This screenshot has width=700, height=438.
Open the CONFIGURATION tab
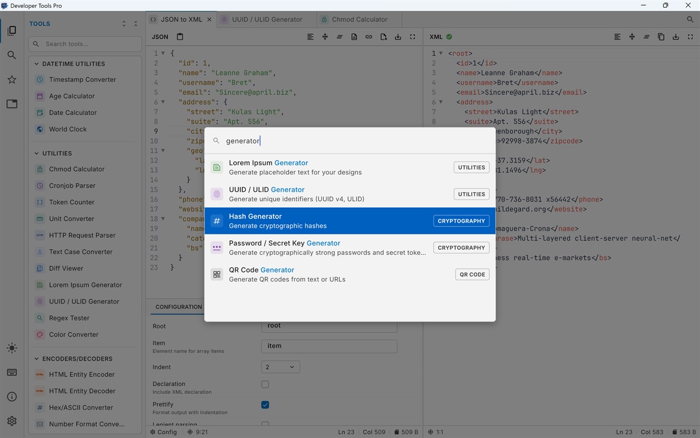[x=178, y=307]
